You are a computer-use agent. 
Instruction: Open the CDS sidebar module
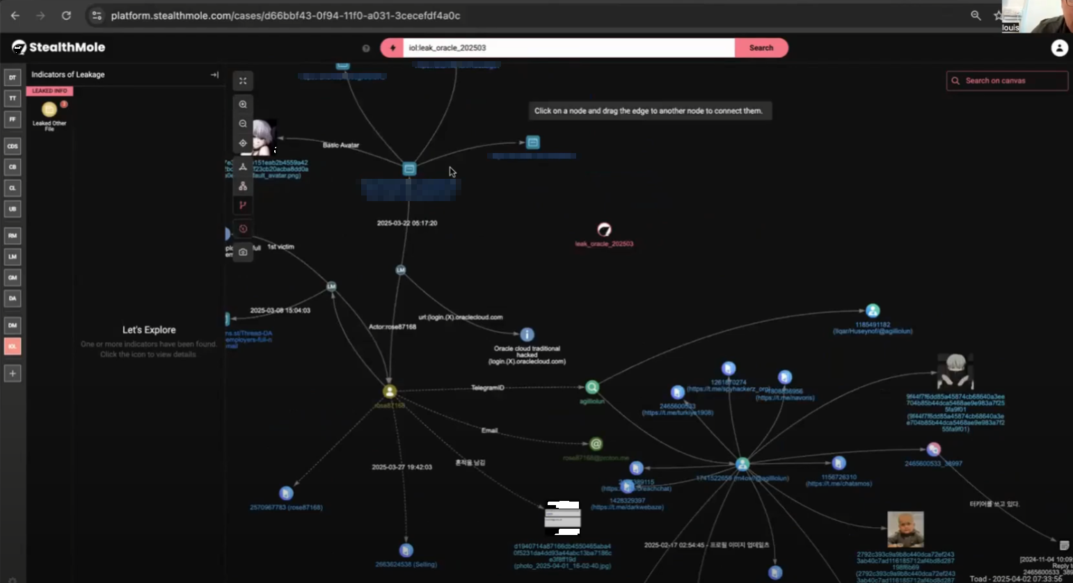click(x=13, y=146)
